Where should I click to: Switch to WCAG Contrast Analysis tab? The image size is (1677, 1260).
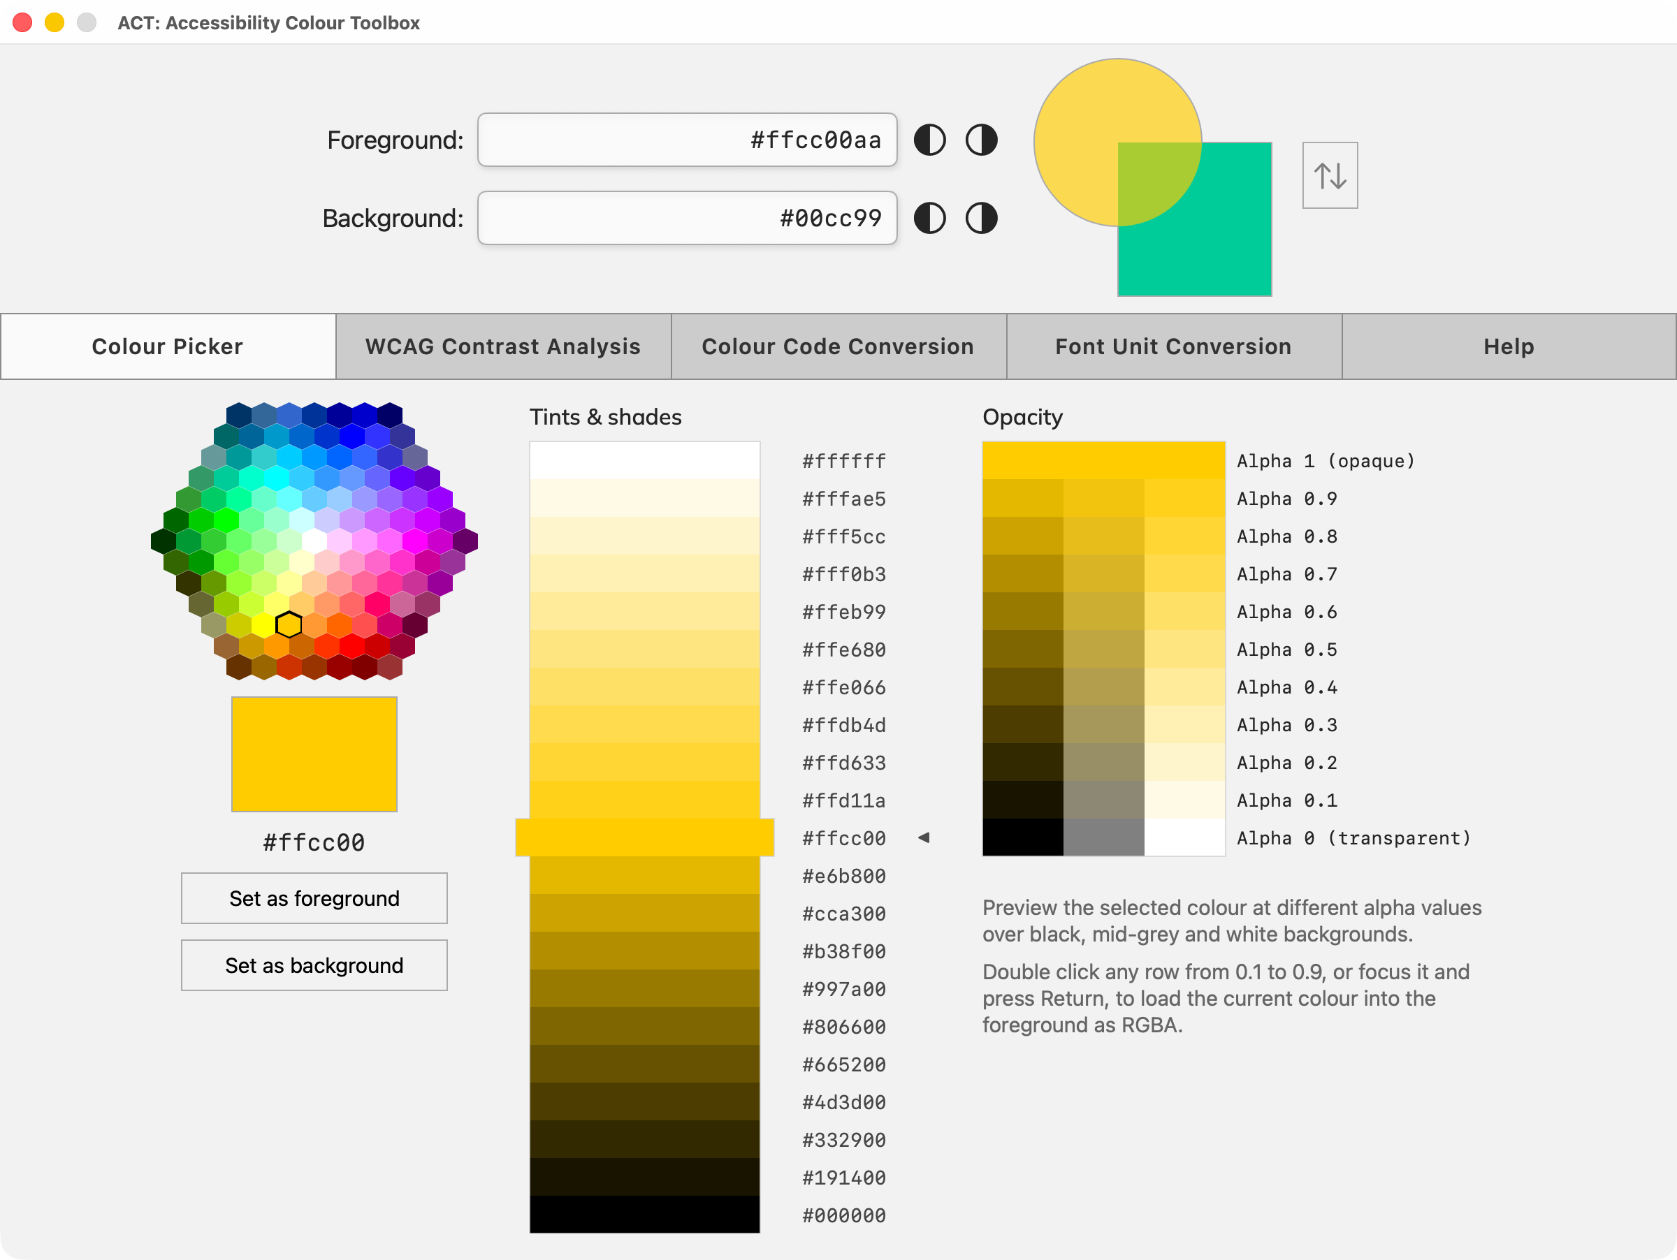pos(503,346)
